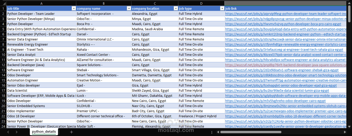Screen dimensions: 352x136
Task: Open the backend engineer edtech startup link
Action: click(x=286, y=34)
